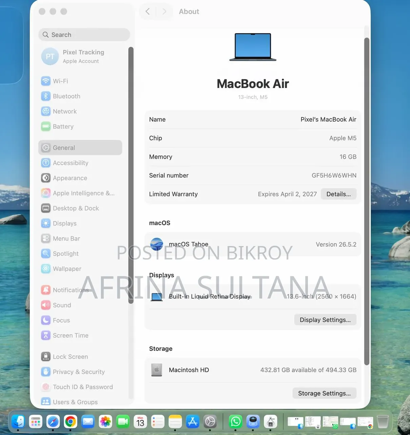Open Notifications settings

[80, 290]
